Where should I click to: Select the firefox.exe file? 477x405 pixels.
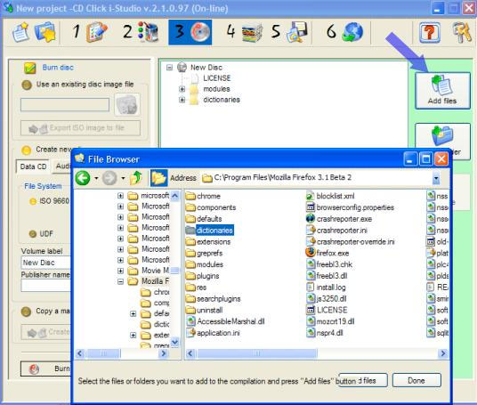327,253
